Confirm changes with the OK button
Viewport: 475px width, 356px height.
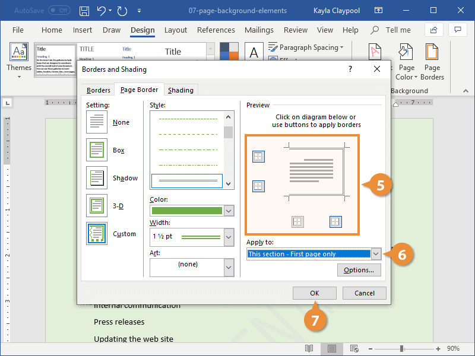(x=314, y=293)
